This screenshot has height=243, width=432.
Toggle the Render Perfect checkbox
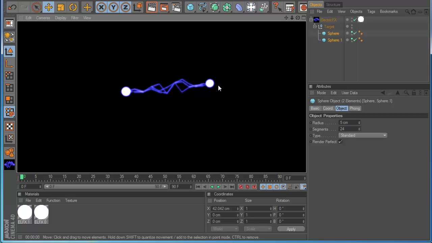click(340, 141)
